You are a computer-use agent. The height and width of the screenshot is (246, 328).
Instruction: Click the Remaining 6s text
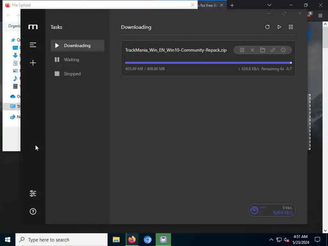[x=273, y=69]
